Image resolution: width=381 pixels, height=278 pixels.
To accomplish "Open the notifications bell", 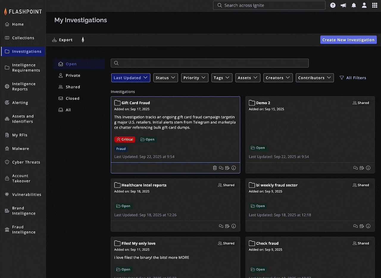I will 354,5.
